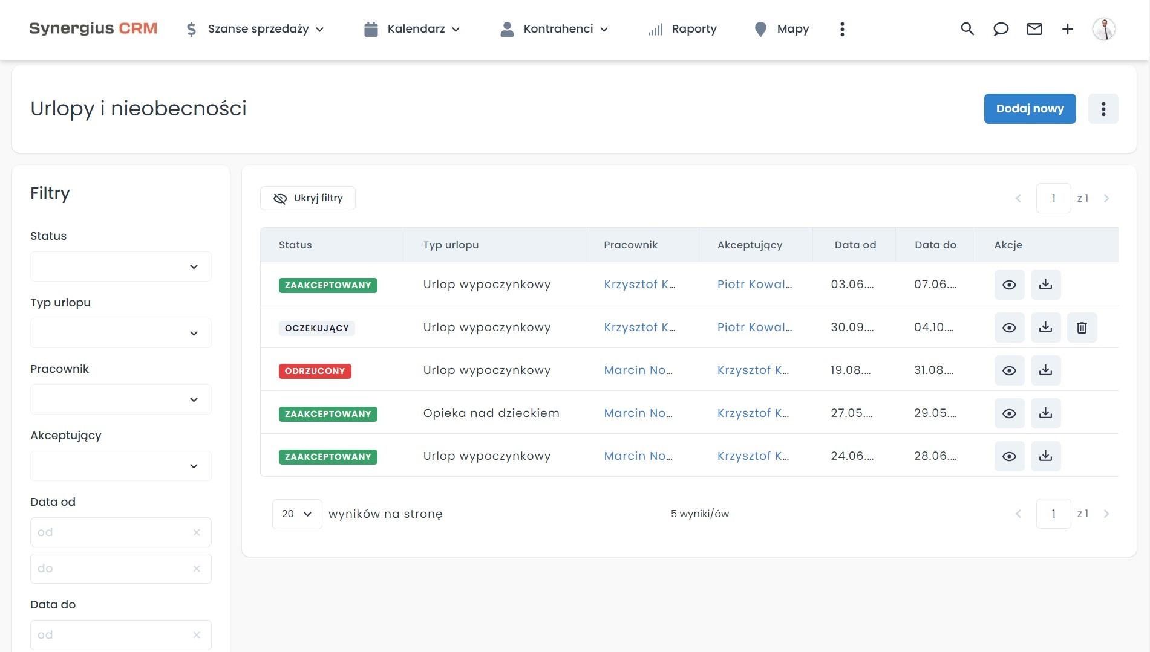Delete the Oczekujący leave request
This screenshot has height=652, width=1150.
[x=1082, y=328]
